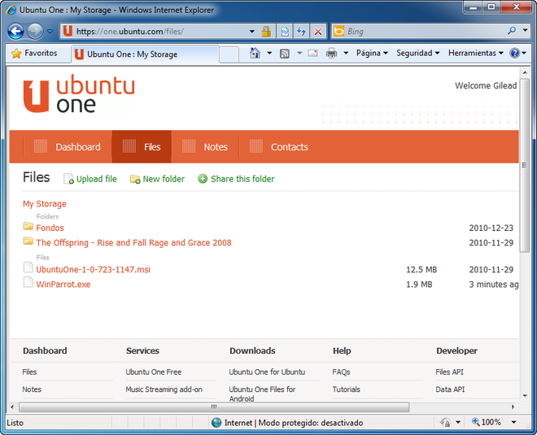Screen dimensions: 537x435
Task: Open the Seguridad menu
Action: pyautogui.click(x=418, y=53)
